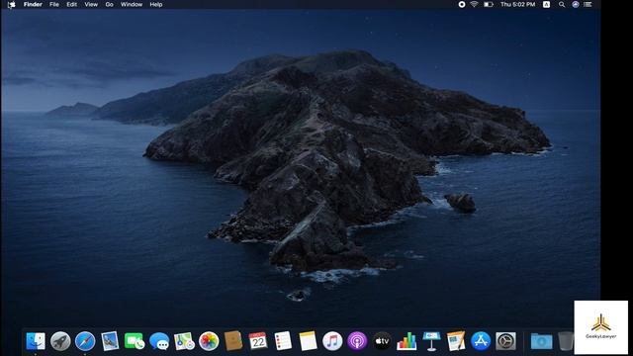Open Spotlight search magnifier
The image size is (633, 356).
click(562, 4)
